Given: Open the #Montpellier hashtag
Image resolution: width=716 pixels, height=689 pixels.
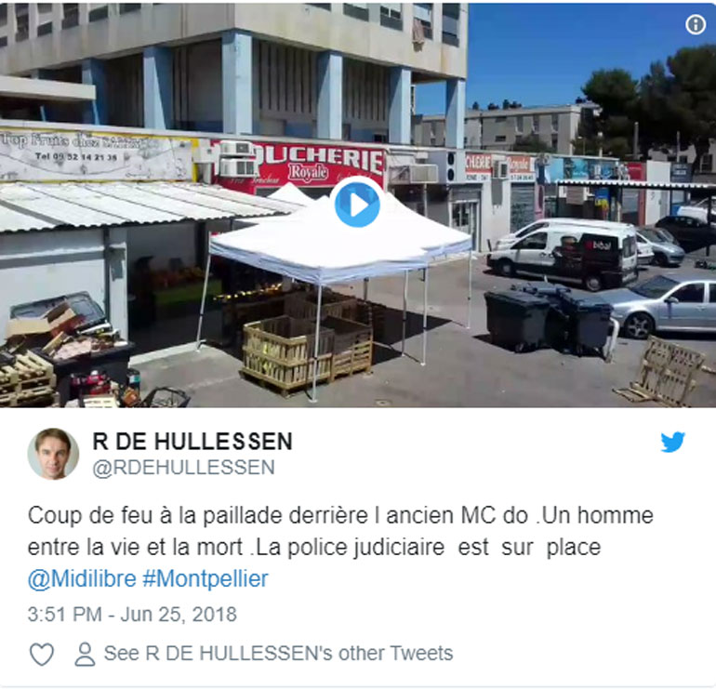Looking at the screenshot, I should pyautogui.click(x=206, y=579).
